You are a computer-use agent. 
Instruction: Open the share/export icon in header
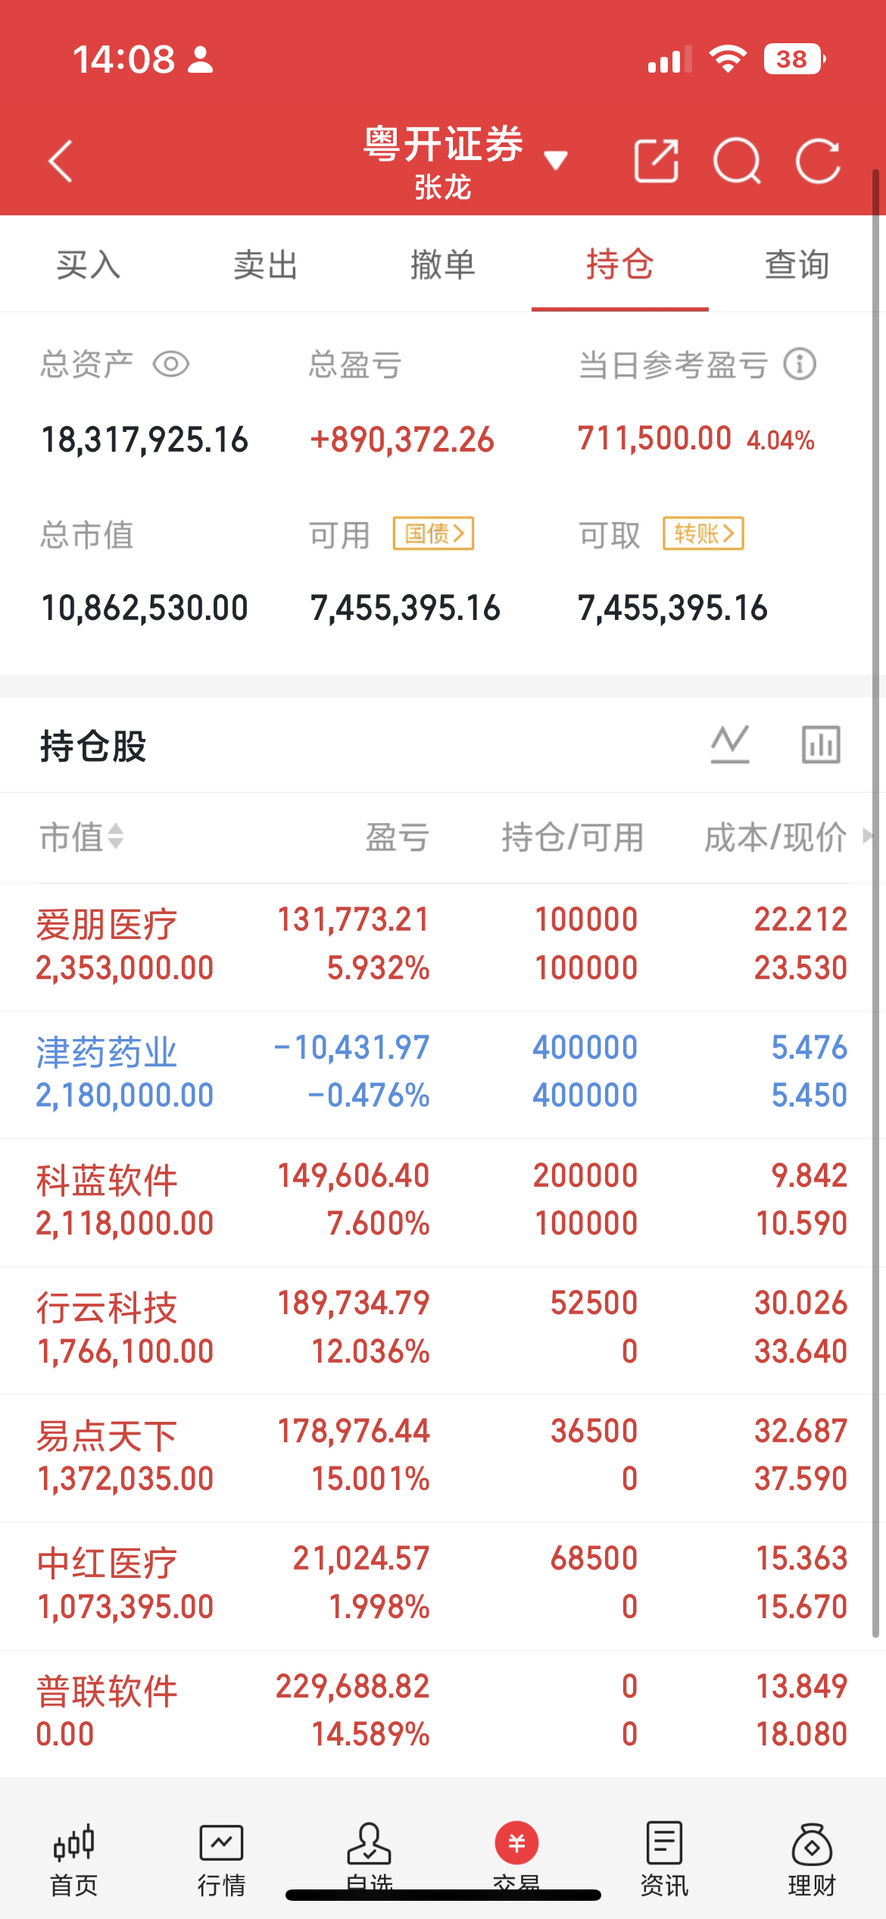[x=656, y=161]
